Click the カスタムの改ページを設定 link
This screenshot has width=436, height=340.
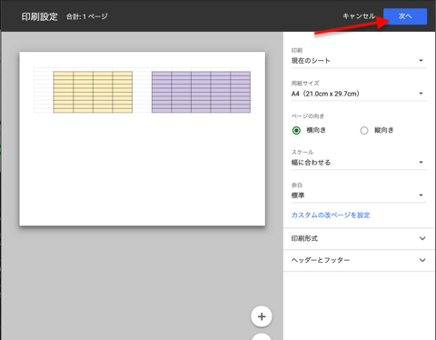pos(331,215)
